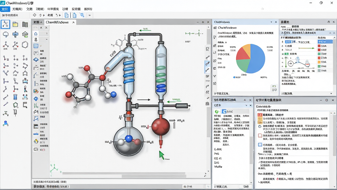Select the lasso selection tool
This screenshot has height=190, width=337.
[6, 34]
